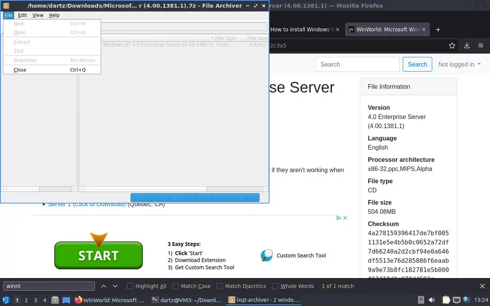Click the file list pane horizontal scrollbar

174,189
